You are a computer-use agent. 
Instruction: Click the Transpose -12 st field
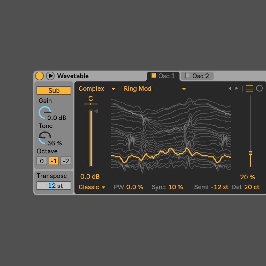54,186
